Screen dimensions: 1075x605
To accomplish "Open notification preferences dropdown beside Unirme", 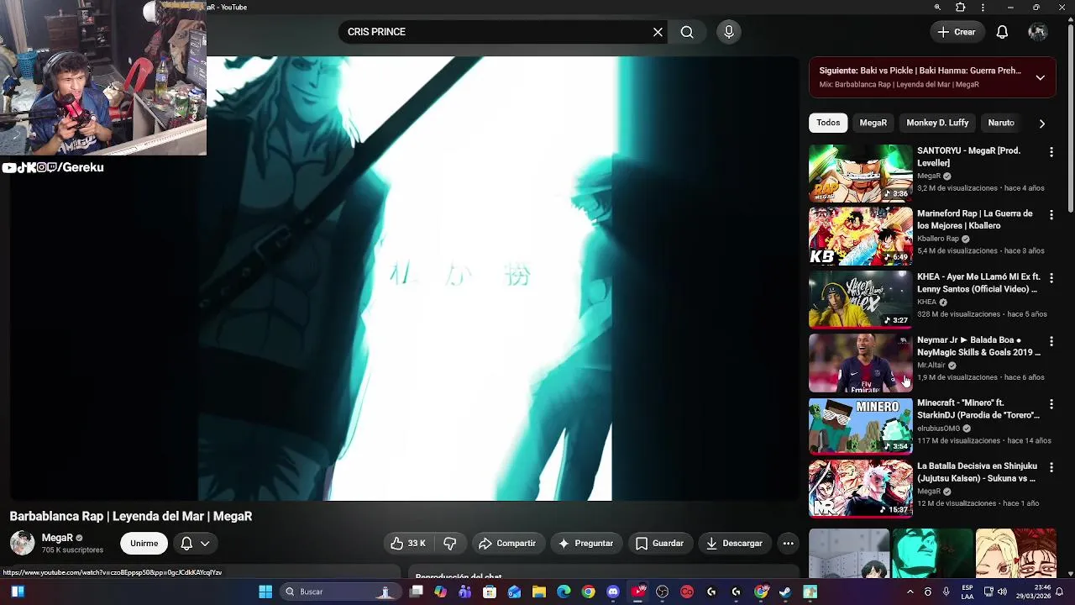I will (195, 544).
